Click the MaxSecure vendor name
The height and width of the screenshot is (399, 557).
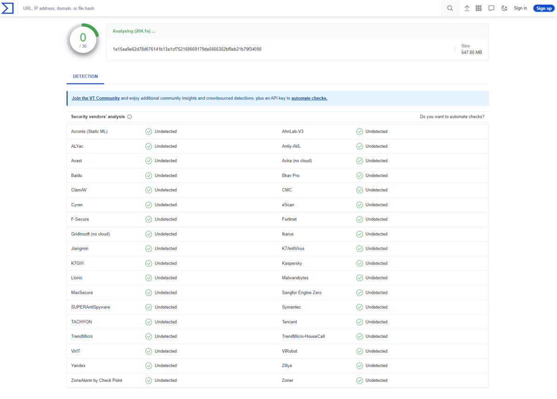(x=82, y=293)
